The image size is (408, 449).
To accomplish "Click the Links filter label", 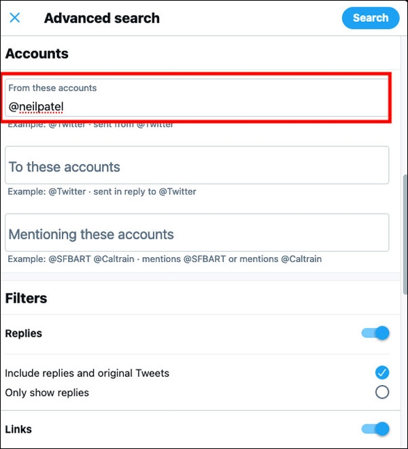I will (18, 429).
